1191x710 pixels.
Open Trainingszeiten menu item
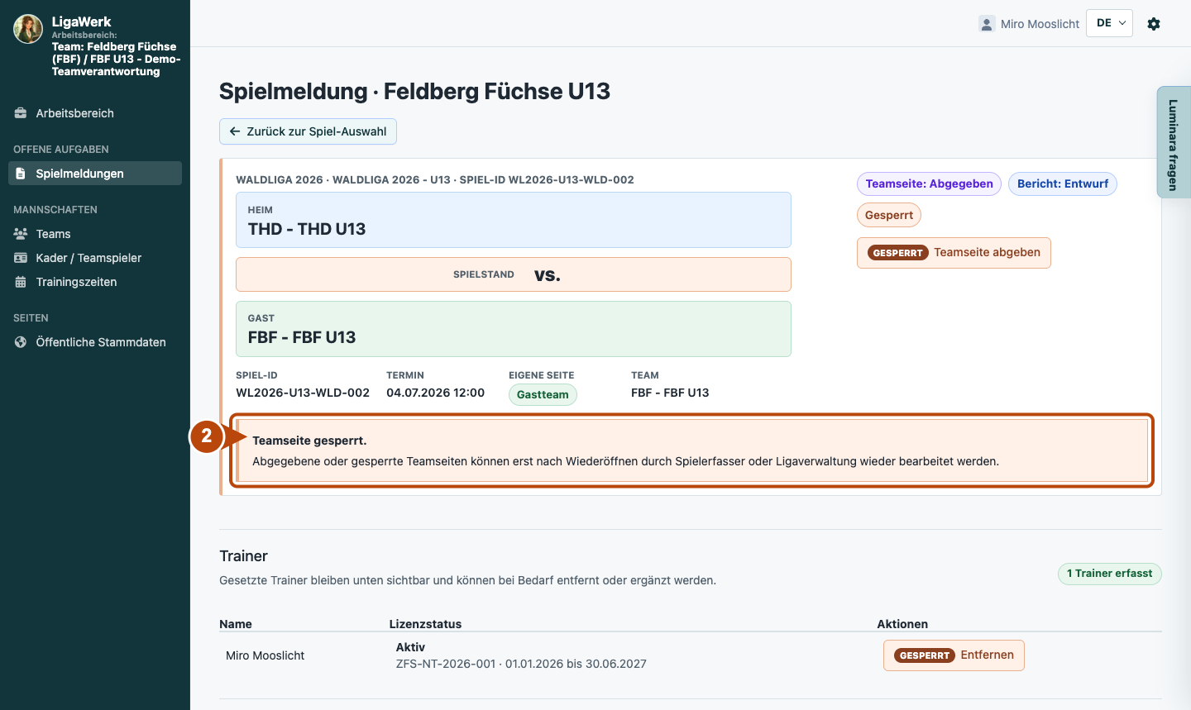tap(95, 282)
